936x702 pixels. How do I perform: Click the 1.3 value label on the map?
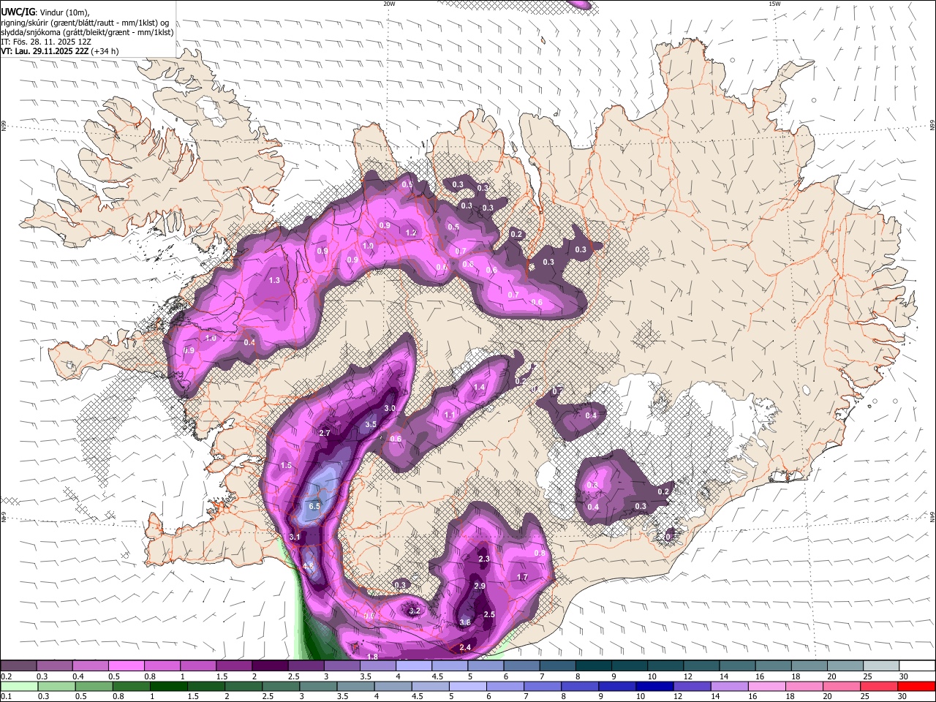click(x=275, y=280)
